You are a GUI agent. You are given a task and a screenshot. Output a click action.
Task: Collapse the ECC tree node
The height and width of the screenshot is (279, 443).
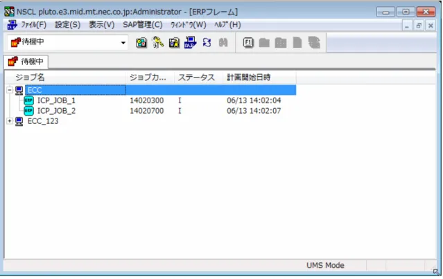(10, 90)
